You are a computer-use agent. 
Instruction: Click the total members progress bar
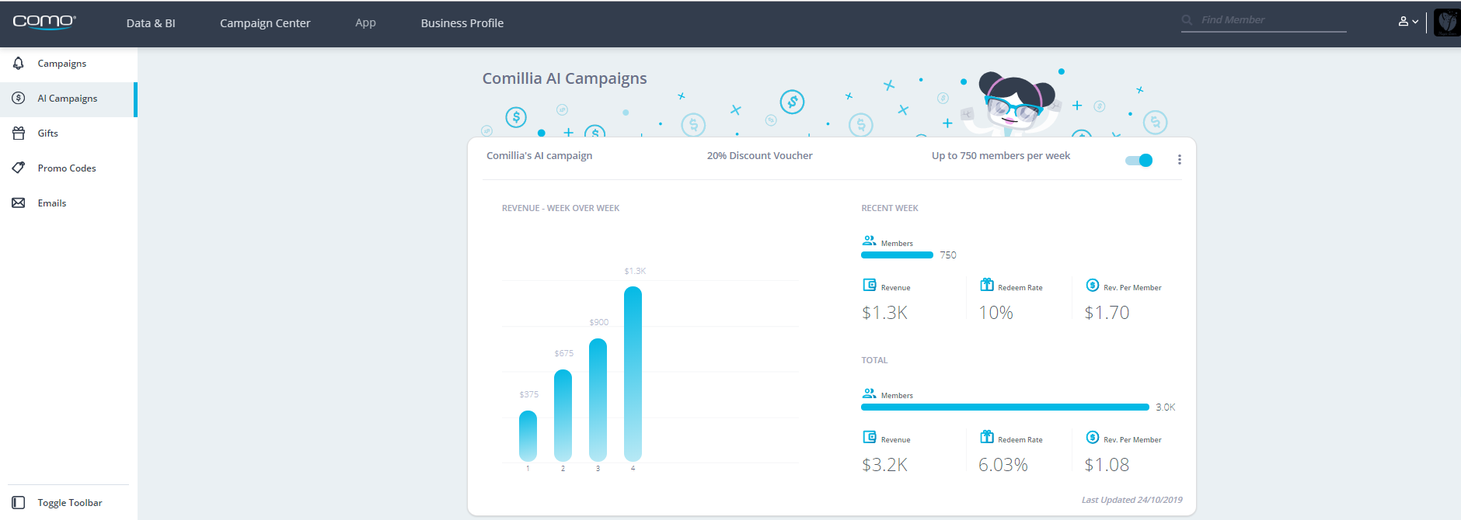[x=1005, y=407]
